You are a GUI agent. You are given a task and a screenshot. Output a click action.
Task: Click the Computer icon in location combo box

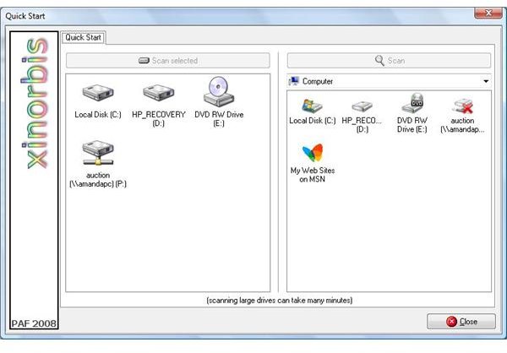(294, 81)
